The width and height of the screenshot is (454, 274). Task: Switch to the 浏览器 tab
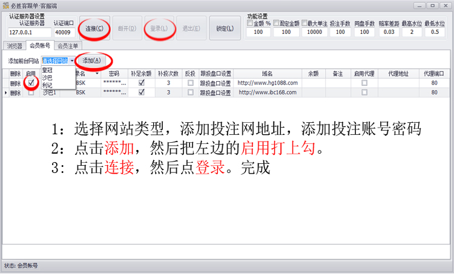pyautogui.click(x=14, y=46)
